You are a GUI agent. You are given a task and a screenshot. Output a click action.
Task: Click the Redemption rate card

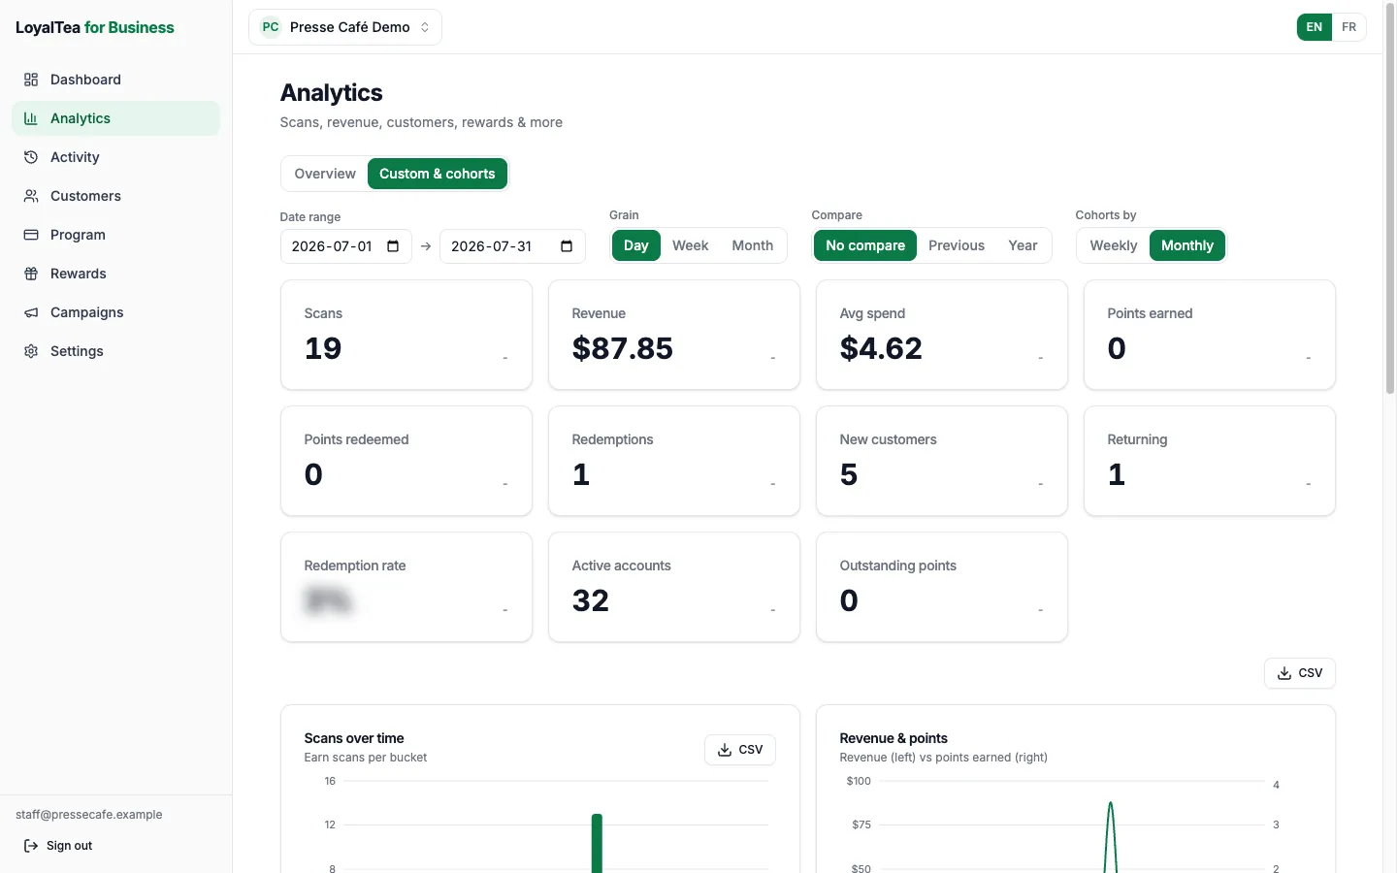pos(406,587)
